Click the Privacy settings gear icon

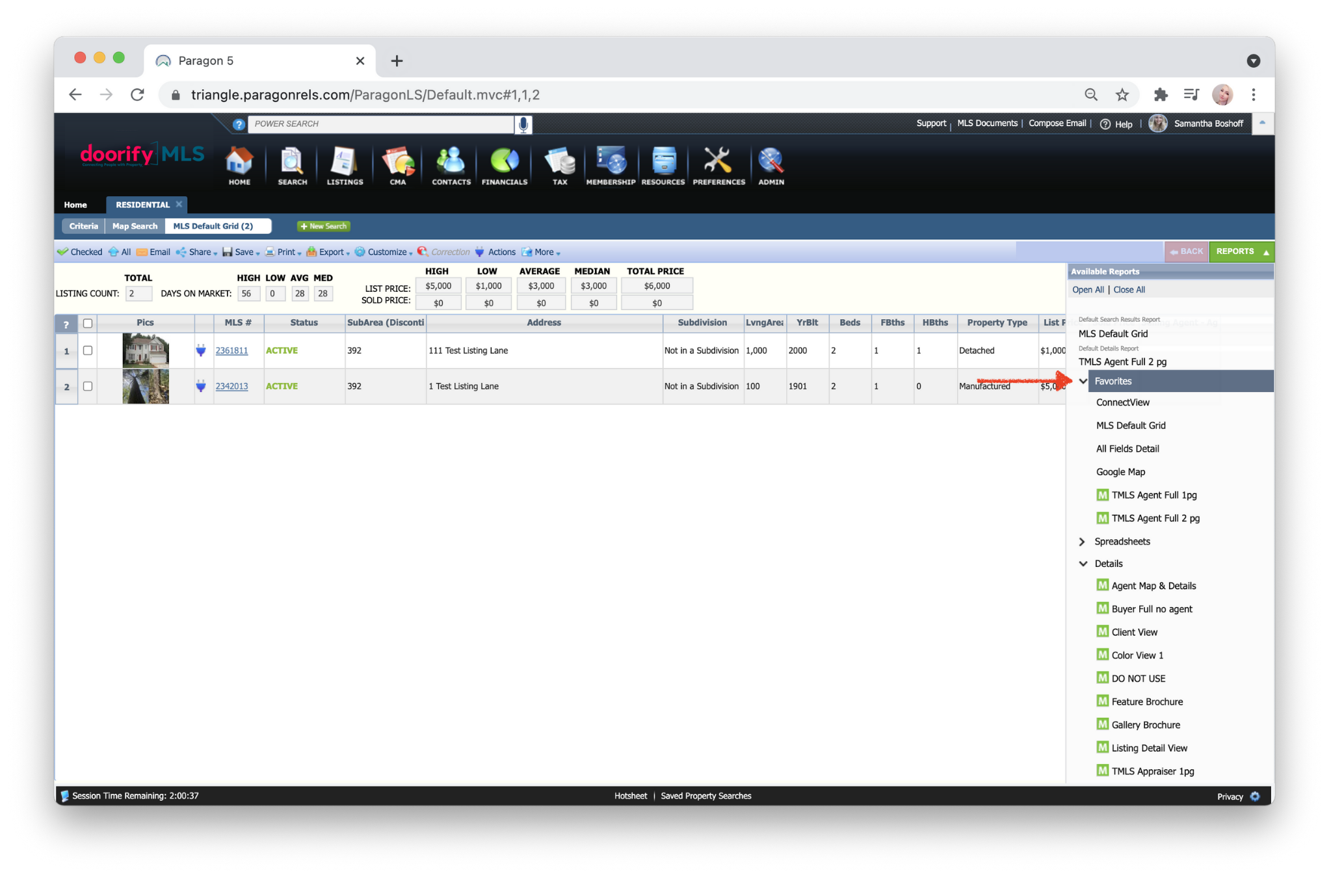(1256, 796)
